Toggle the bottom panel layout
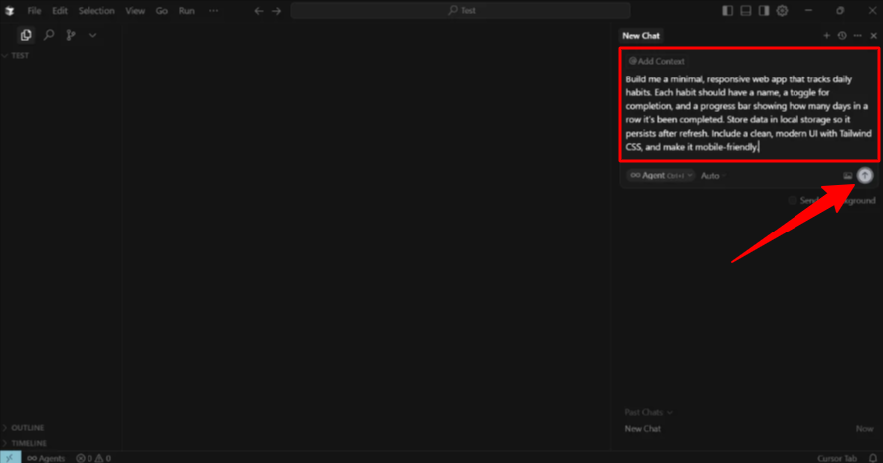883x463 pixels. (x=746, y=11)
